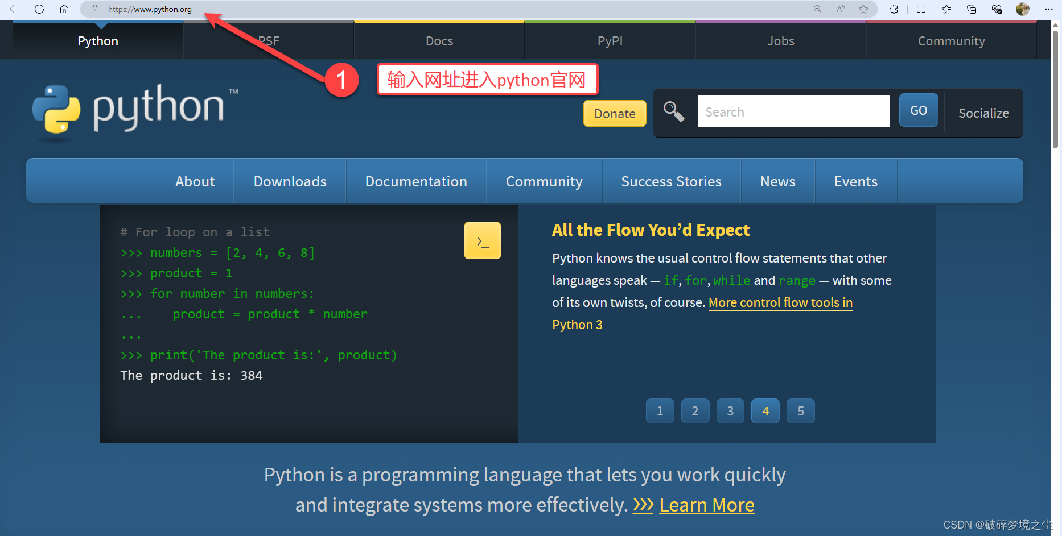Follow the Learn More link
1062x536 pixels.
707,505
